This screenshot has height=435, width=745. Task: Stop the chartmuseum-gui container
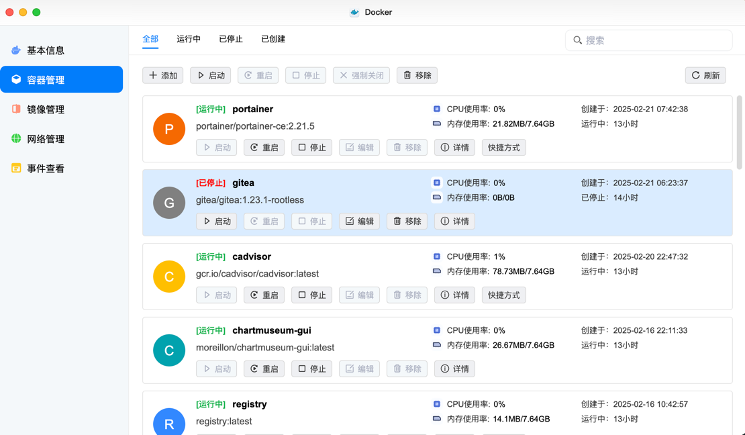(311, 369)
